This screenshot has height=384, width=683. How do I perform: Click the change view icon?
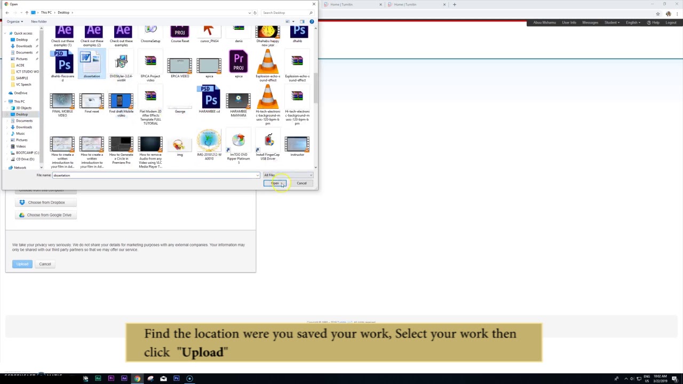click(288, 21)
